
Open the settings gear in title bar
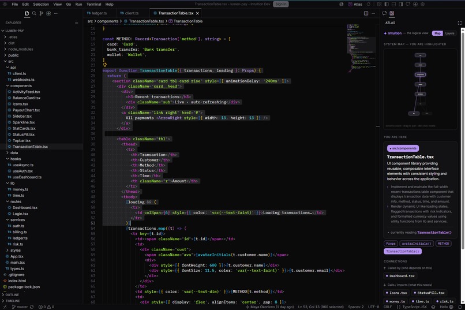[422, 4]
